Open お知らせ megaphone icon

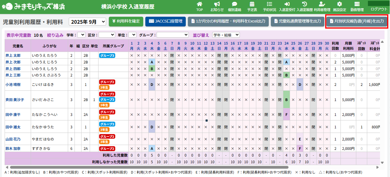click(x=217, y=4)
